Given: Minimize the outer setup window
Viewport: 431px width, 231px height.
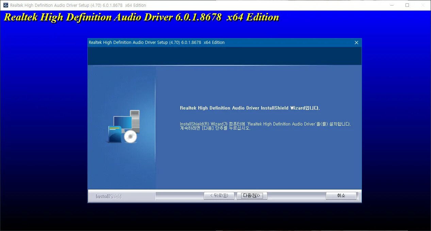Looking at the screenshot, I should coord(392,5).
